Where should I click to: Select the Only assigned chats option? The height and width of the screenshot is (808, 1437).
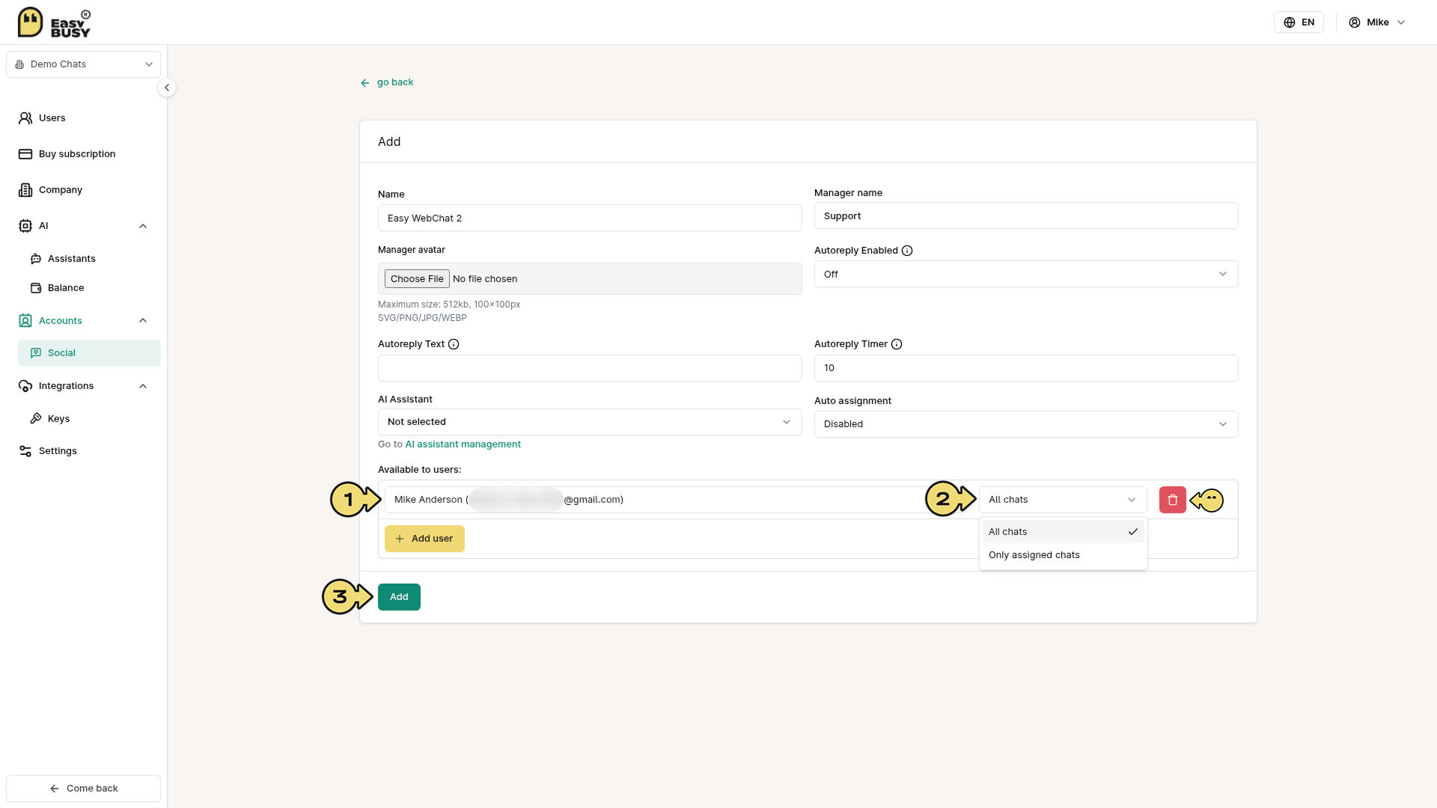(1063, 555)
